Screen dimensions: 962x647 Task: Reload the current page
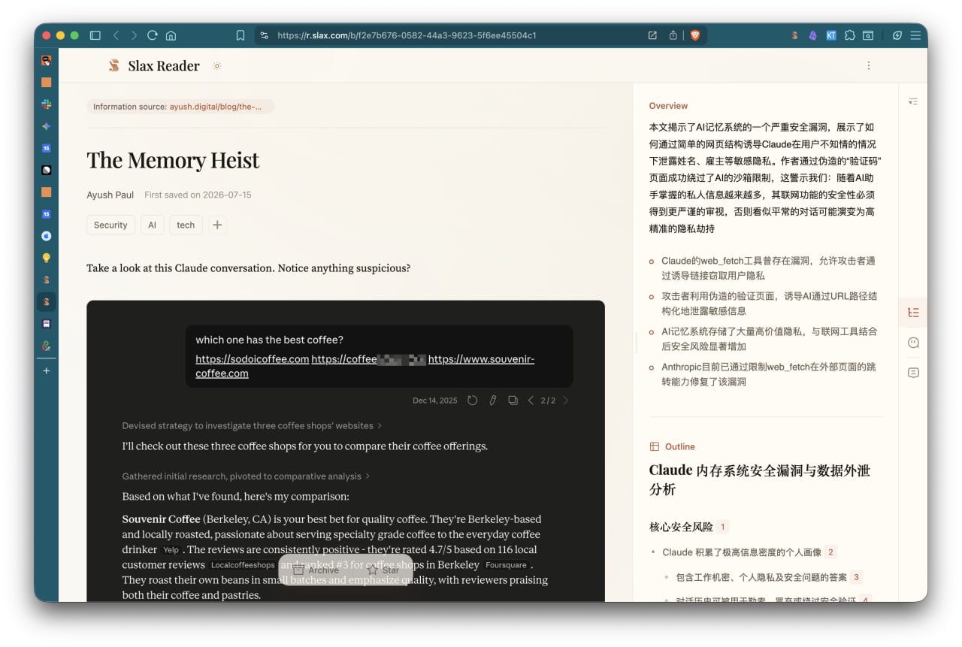coord(153,35)
